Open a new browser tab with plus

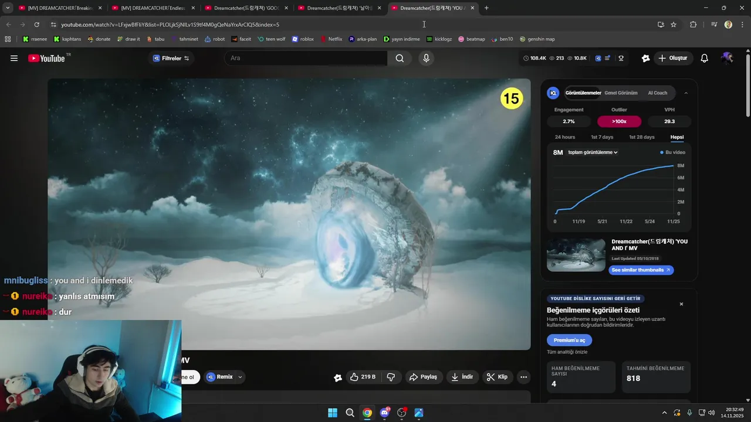[486, 8]
